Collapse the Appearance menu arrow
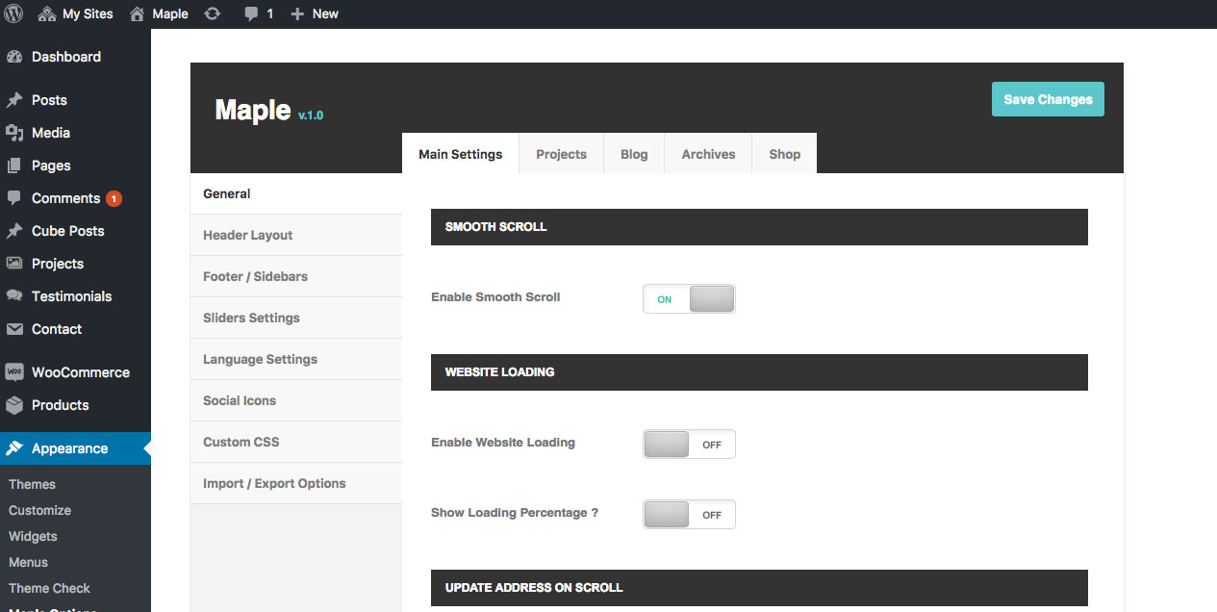This screenshot has width=1217, height=612. click(x=145, y=448)
